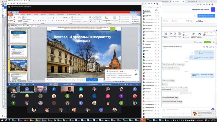Viewport: 217px width, 122px height.
Task: Click the new messages pill in chat
Action: click(186, 94)
